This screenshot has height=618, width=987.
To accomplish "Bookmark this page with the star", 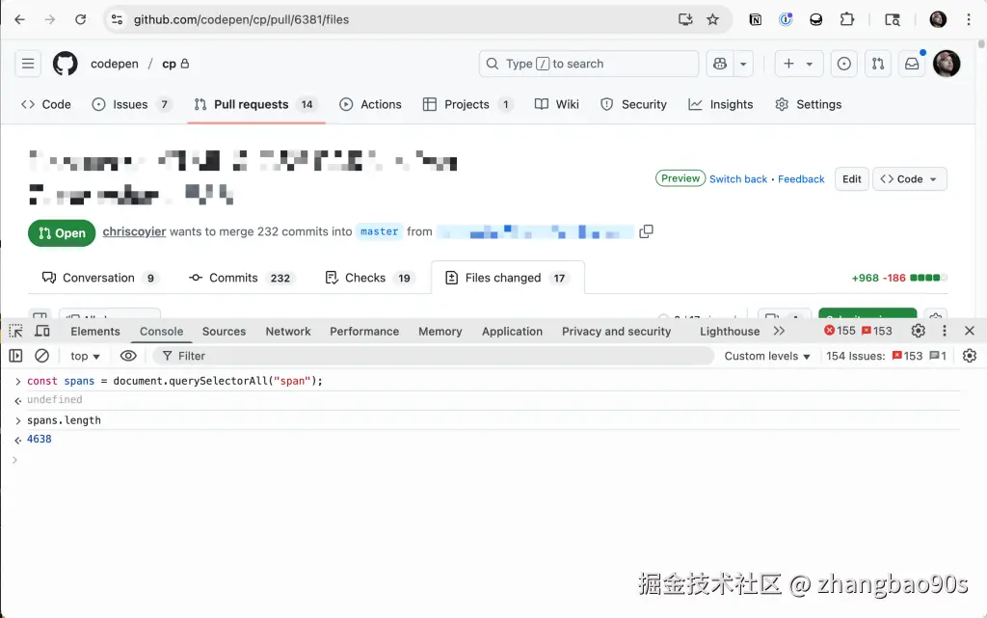I will coord(712,19).
